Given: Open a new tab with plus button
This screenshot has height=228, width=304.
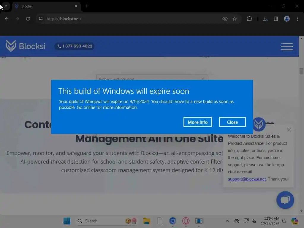Looking at the screenshot, I should coord(87,6).
